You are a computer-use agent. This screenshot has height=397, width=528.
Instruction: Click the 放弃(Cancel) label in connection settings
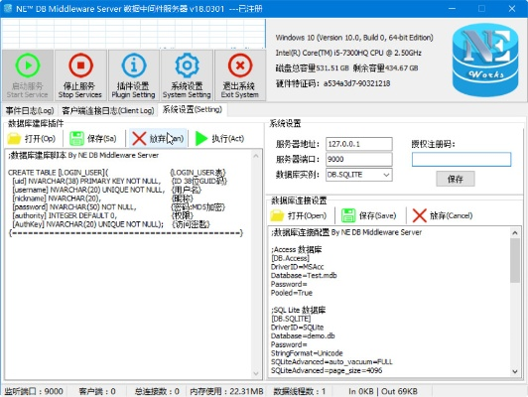(x=451, y=215)
